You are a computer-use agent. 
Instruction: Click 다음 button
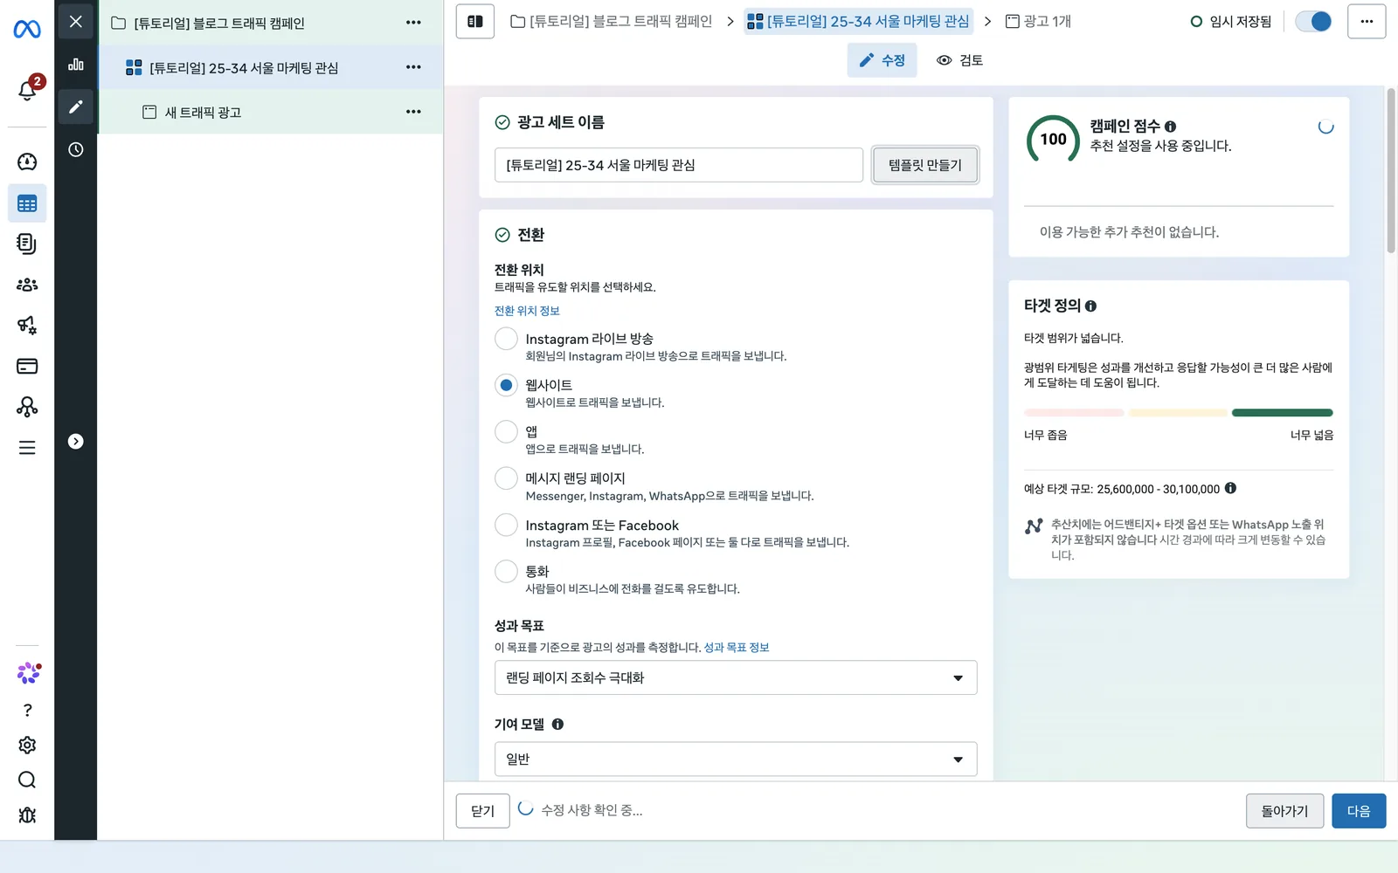pyautogui.click(x=1359, y=811)
